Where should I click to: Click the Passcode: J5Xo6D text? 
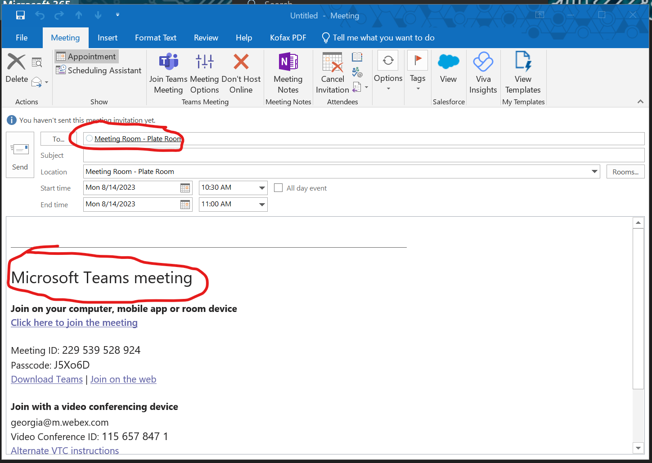pos(50,365)
